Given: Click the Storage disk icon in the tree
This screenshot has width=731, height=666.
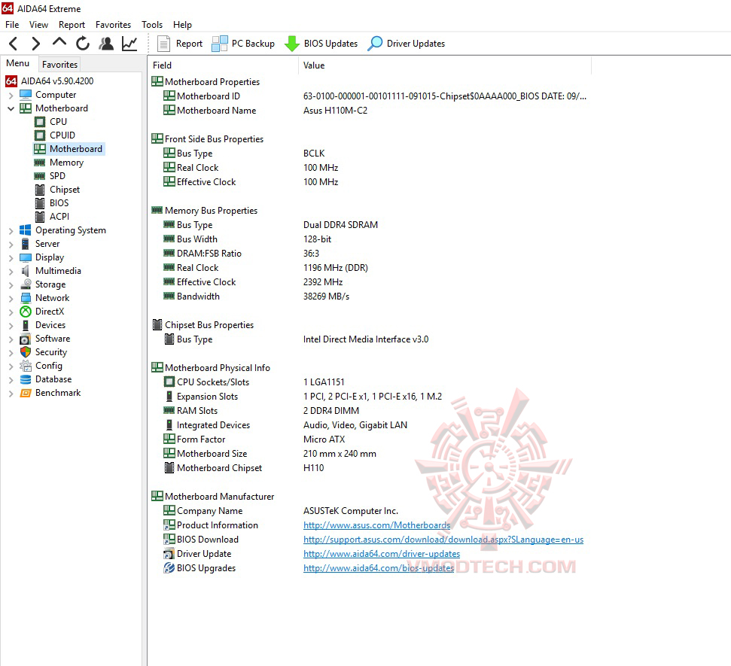Looking at the screenshot, I should pyautogui.click(x=25, y=284).
